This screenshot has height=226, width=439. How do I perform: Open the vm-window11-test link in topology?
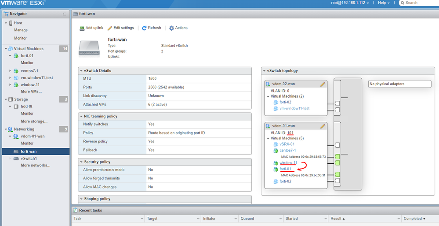[x=294, y=108]
